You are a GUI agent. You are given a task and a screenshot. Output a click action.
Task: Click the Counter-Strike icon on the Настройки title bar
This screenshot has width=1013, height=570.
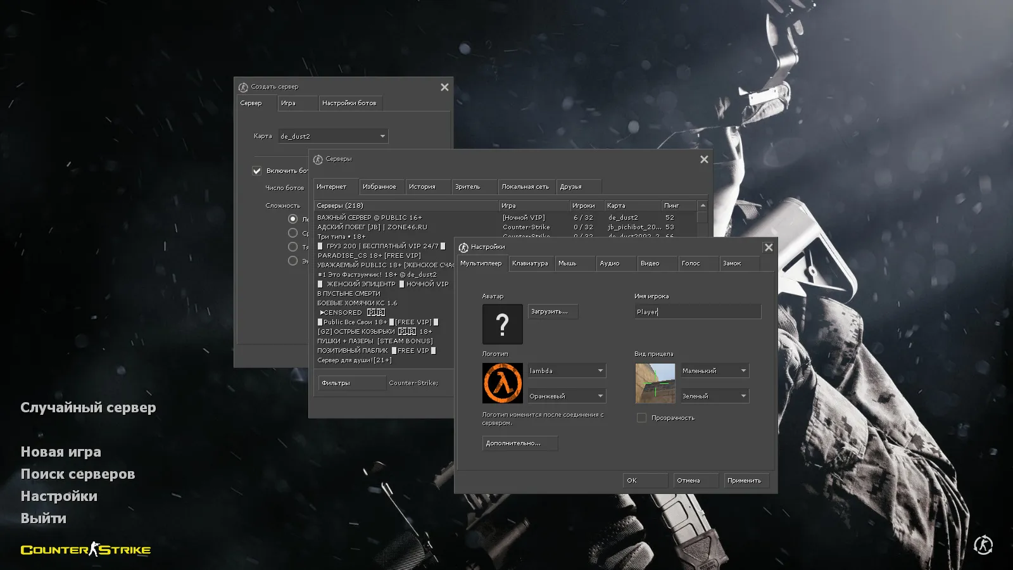(x=464, y=247)
